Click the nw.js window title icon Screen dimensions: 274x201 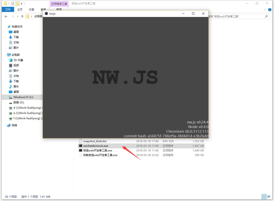46,14
